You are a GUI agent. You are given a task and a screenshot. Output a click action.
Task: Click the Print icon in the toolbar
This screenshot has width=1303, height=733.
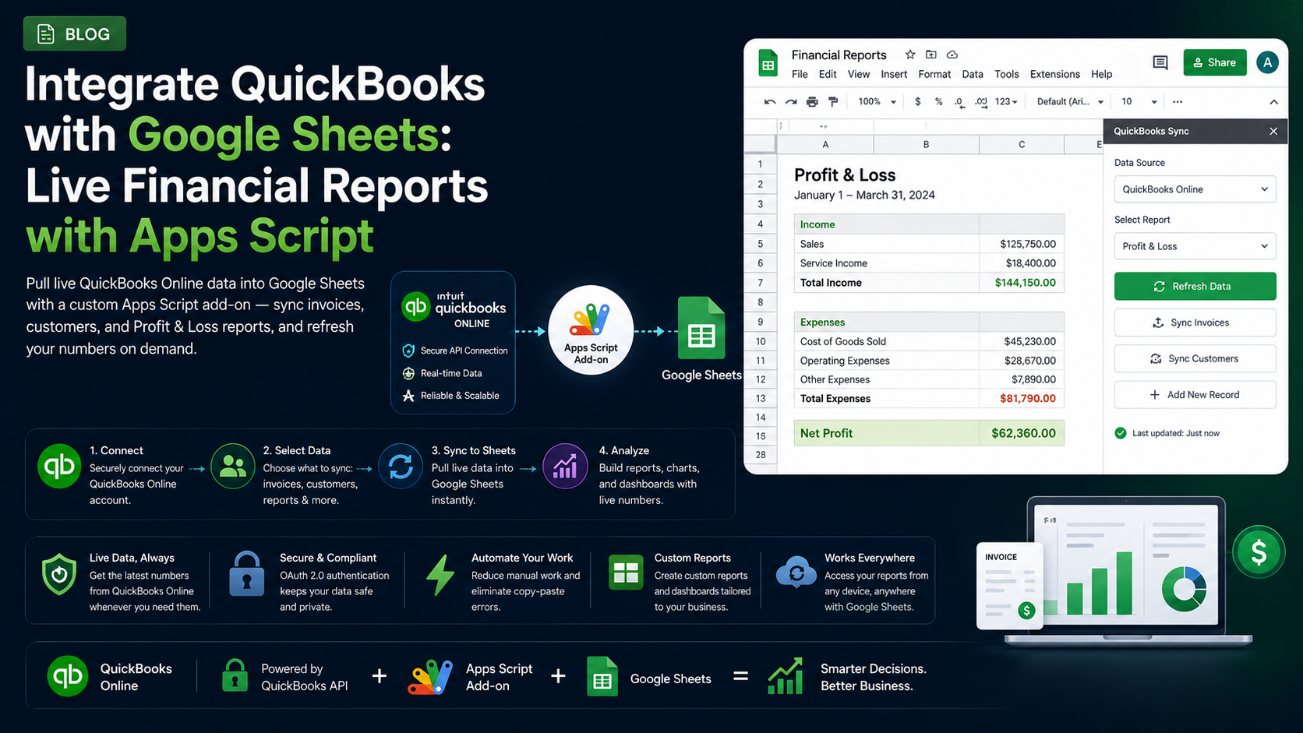tap(812, 102)
